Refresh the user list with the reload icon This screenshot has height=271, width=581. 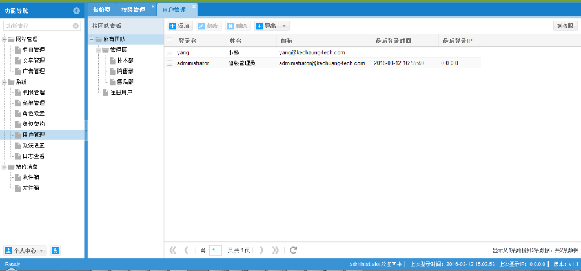(294, 250)
